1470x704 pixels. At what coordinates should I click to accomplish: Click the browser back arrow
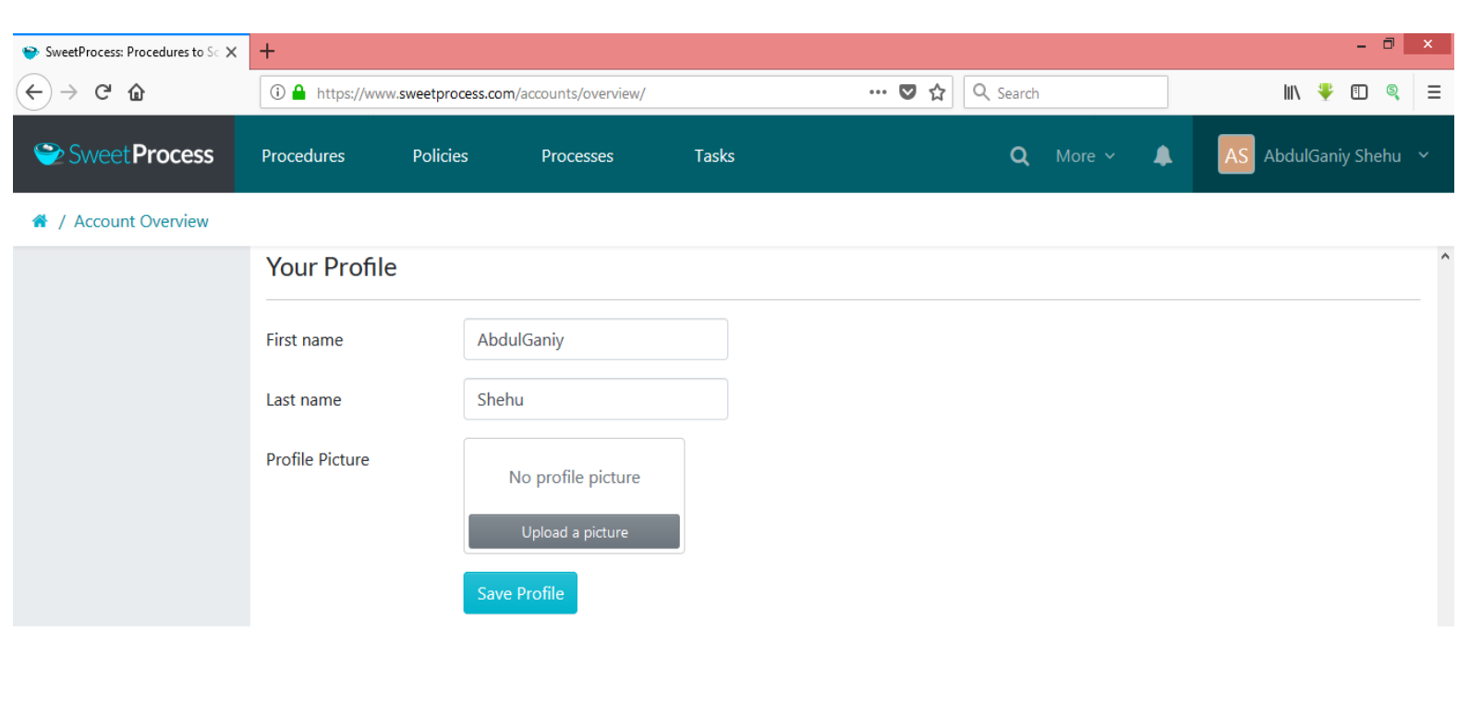point(34,92)
